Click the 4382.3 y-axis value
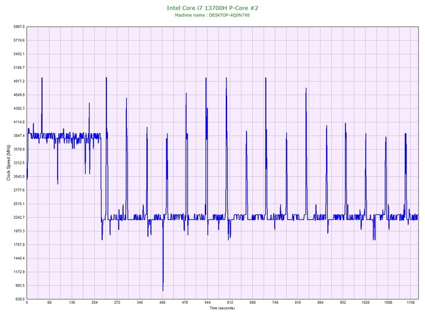Screen dimensions: 425x319 point(19,108)
